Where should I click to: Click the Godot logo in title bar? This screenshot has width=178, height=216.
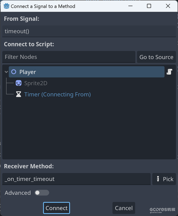point(7,6)
